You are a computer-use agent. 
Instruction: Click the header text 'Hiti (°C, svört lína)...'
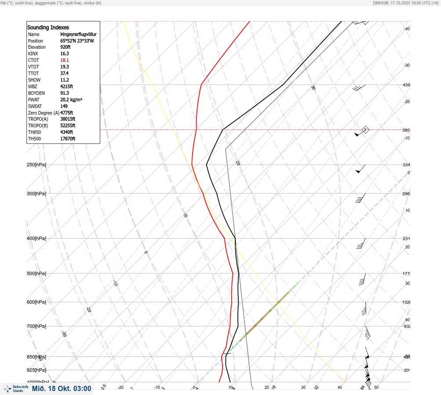tap(51, 3)
